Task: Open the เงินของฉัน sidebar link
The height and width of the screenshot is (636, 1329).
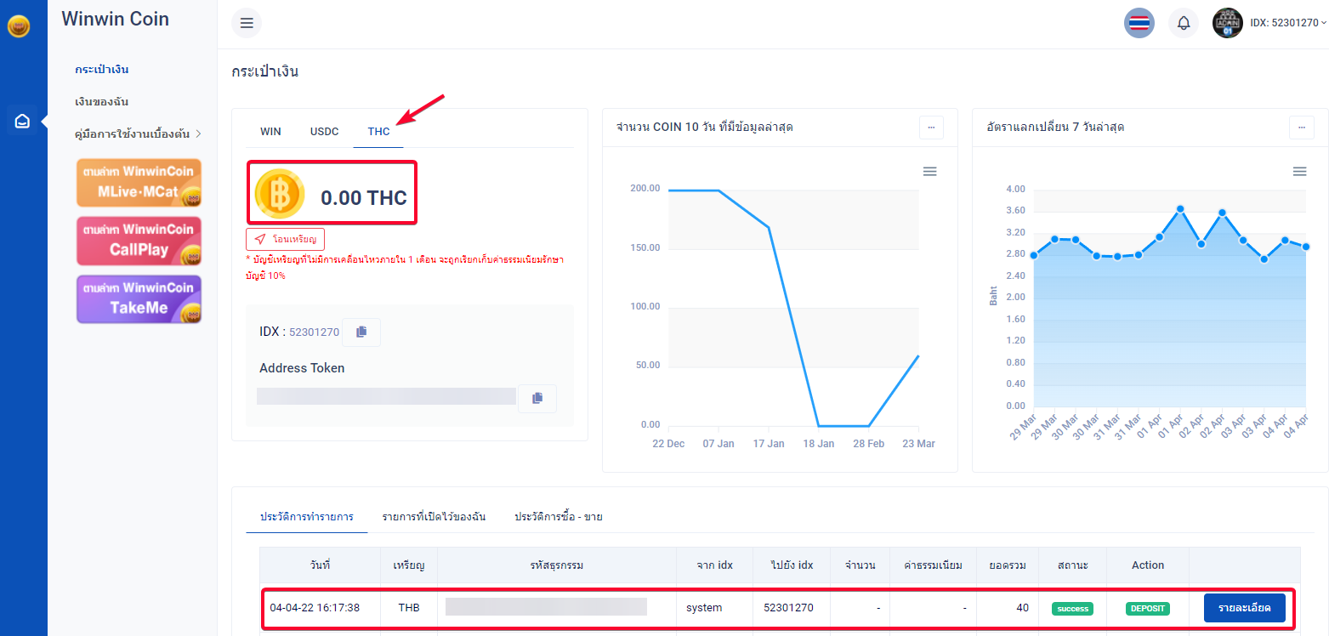Action: click(101, 101)
